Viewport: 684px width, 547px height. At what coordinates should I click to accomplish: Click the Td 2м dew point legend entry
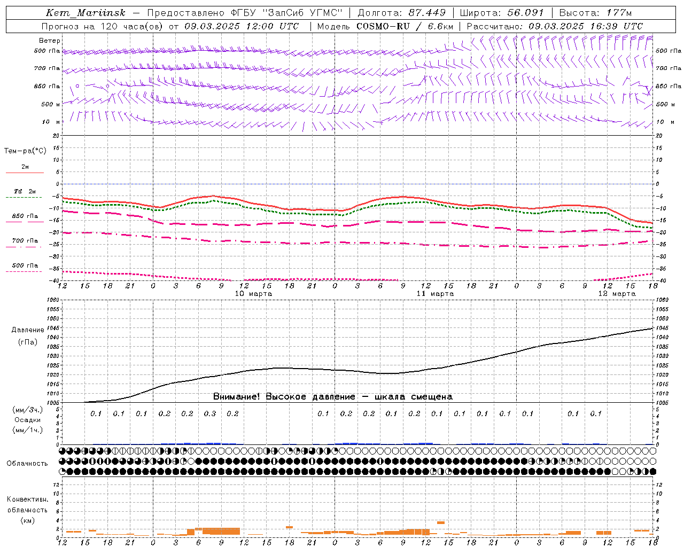click(25, 191)
